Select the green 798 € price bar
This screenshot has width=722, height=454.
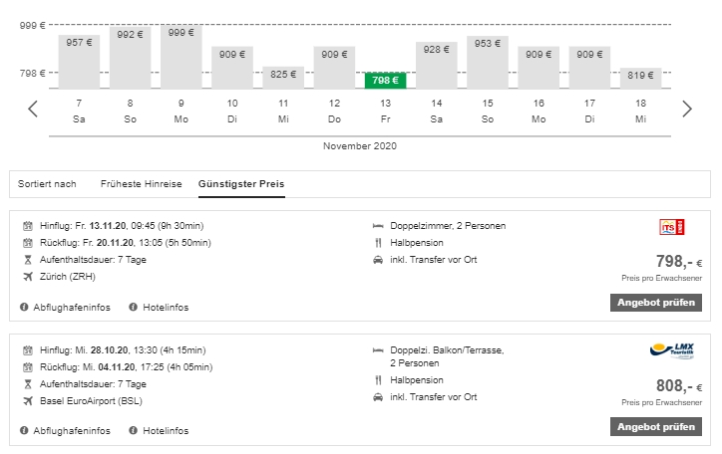coord(385,80)
